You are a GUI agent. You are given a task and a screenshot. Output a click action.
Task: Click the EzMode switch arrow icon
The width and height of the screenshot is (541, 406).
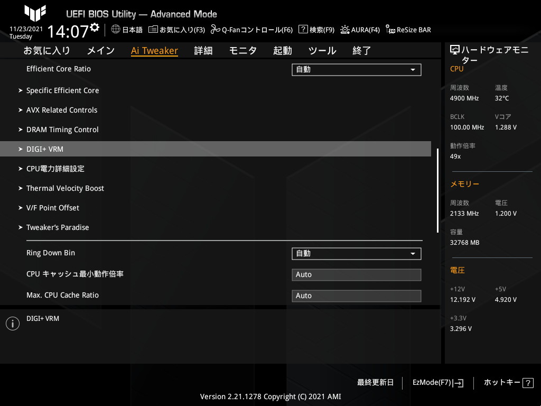458,383
